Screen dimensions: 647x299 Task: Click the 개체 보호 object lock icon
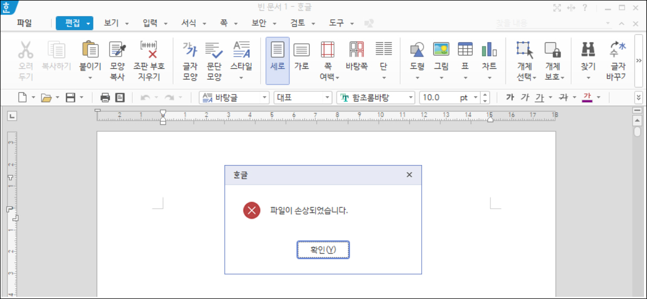coord(552,50)
